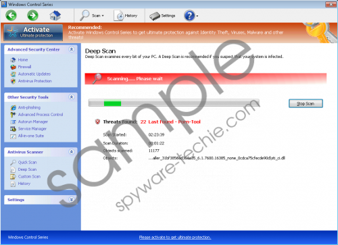This screenshot has width=338, height=245.
Task: Click the Objects scanned value 11177
Action: click(154, 151)
